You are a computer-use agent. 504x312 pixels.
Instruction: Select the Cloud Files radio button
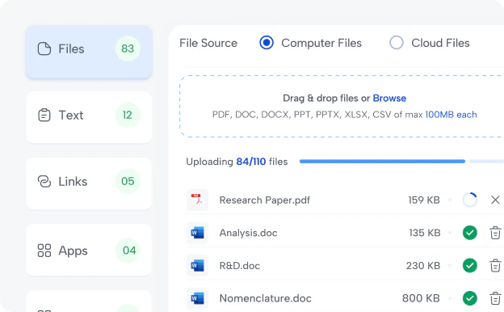397,43
